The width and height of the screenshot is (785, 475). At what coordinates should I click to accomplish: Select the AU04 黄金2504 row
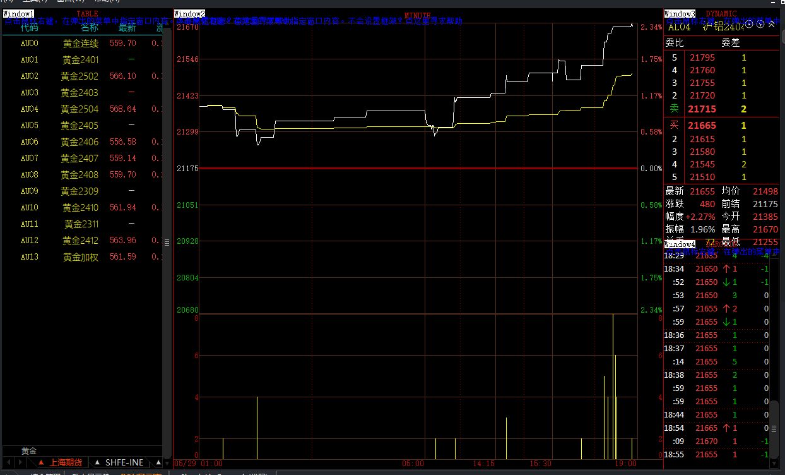click(82, 109)
